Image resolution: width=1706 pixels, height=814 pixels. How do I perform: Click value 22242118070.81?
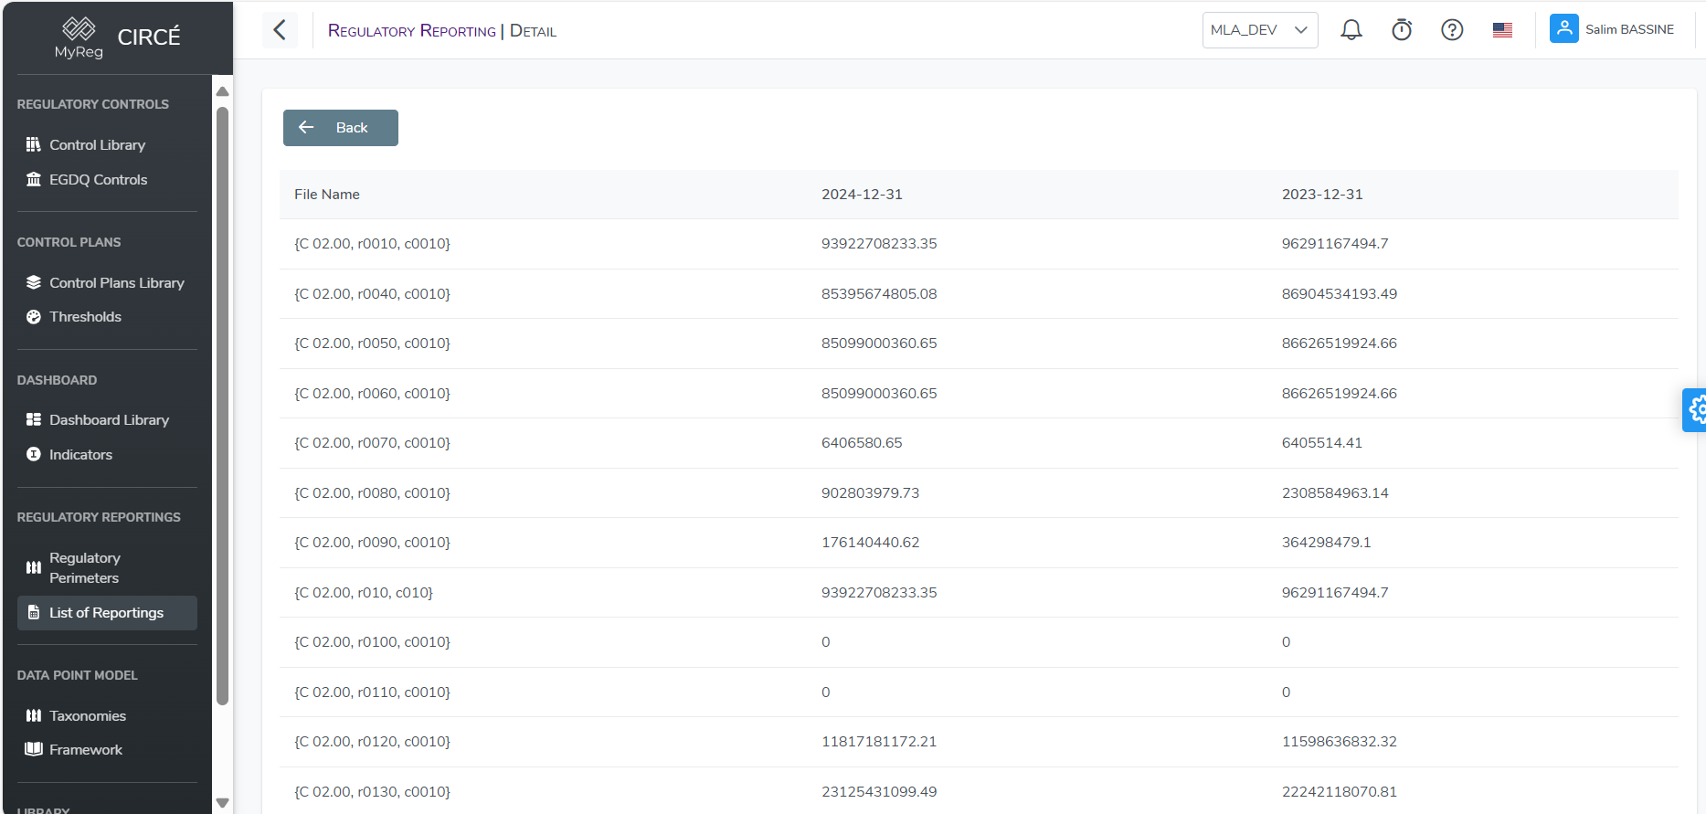click(1340, 792)
